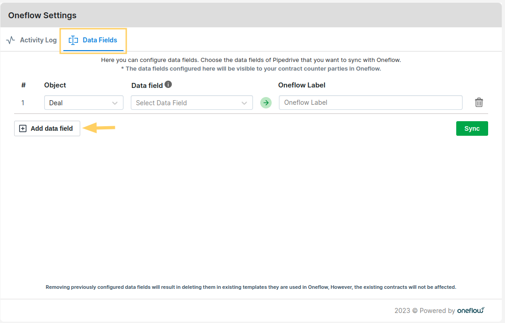Click the green Sync button
This screenshot has height=323, width=505.
472,128
